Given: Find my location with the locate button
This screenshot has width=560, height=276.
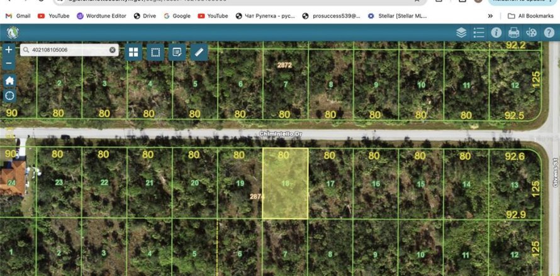Looking at the screenshot, I should click(9, 95).
